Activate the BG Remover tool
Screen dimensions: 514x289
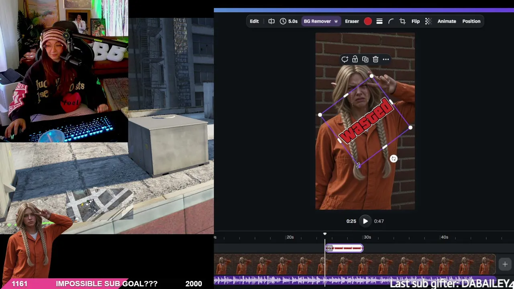tap(320, 21)
